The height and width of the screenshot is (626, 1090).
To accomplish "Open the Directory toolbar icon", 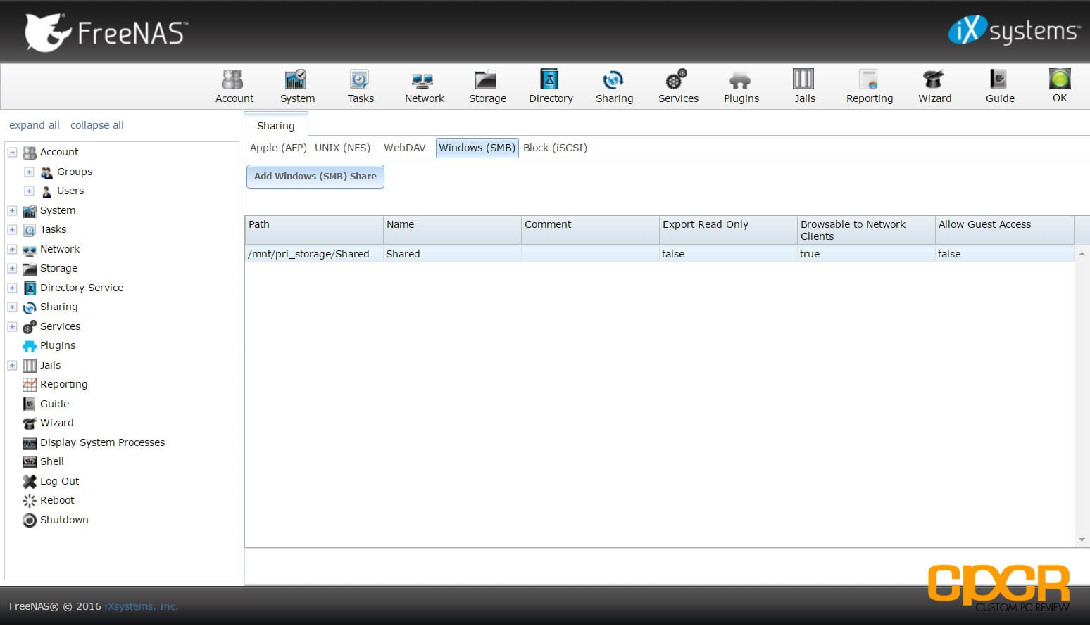I will coord(551,87).
